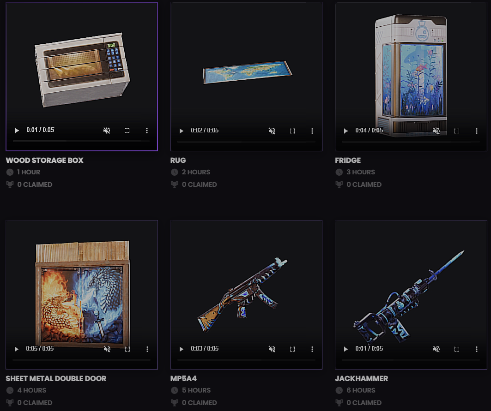
Task: Play the Jackhammer preview video
Action: click(346, 349)
